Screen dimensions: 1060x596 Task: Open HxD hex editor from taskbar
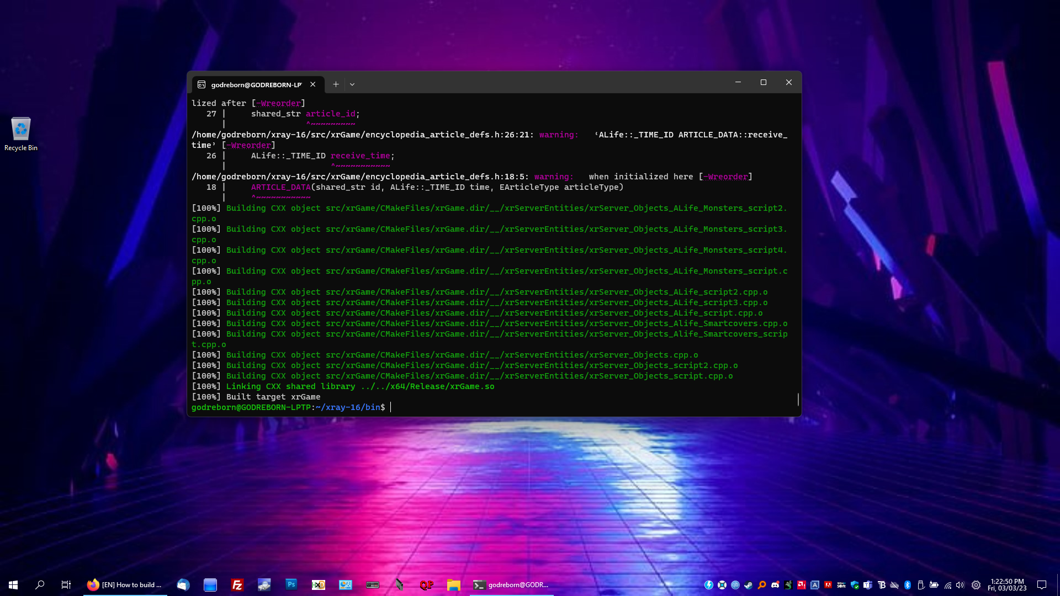[x=319, y=585]
